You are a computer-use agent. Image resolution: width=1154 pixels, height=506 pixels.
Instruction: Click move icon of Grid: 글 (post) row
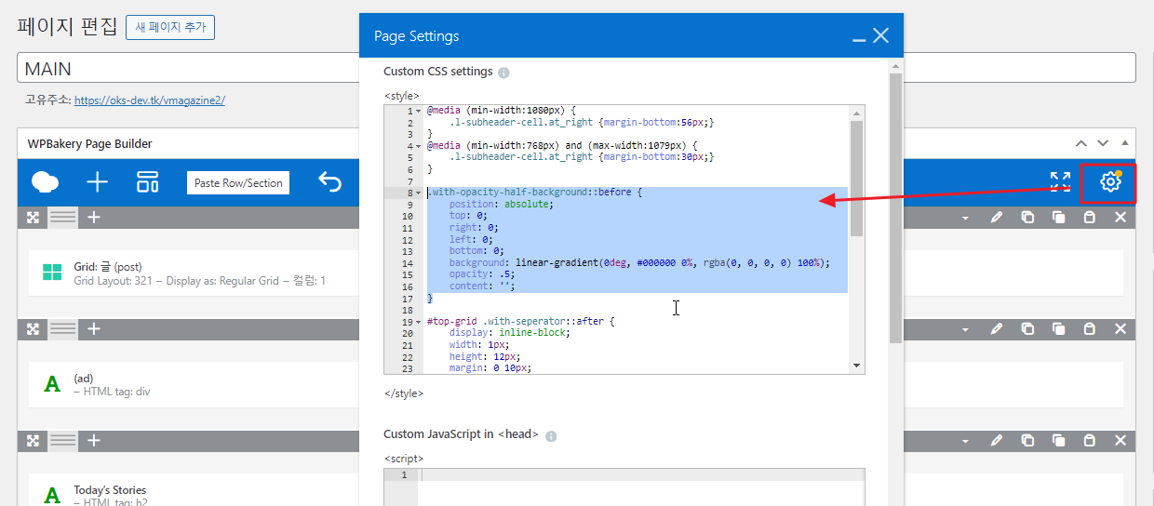click(33, 218)
